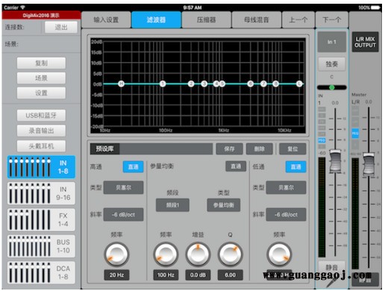Click the 复位 reset button
This screenshot has width=388, height=291.
coord(292,149)
